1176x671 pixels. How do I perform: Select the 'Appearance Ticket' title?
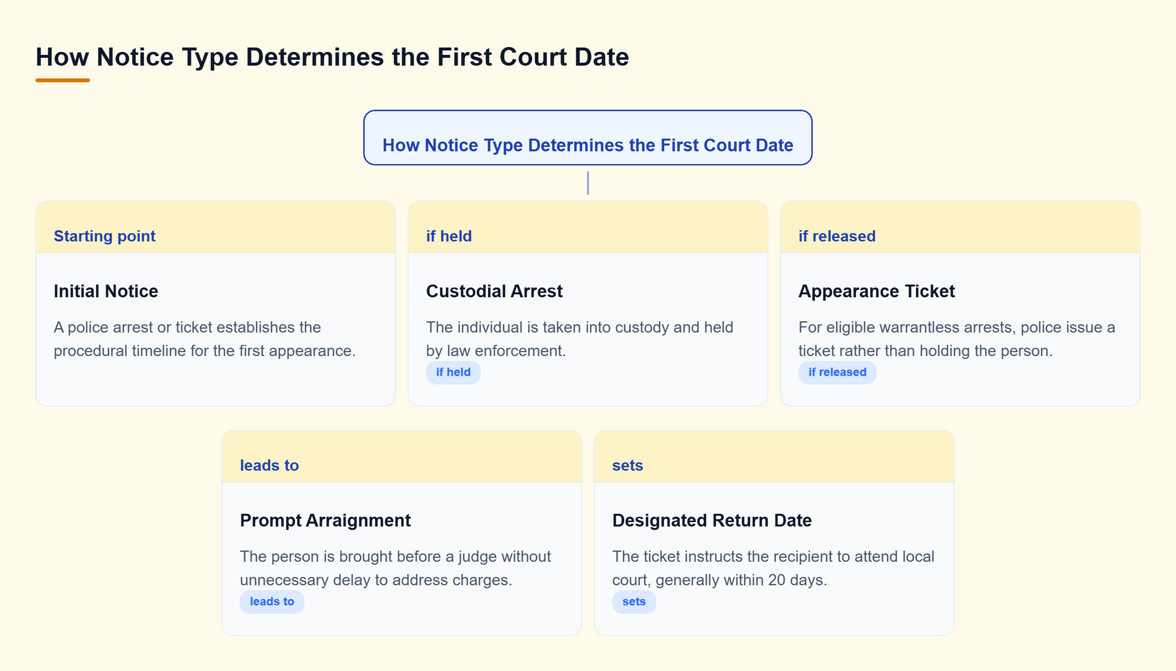[x=877, y=291]
